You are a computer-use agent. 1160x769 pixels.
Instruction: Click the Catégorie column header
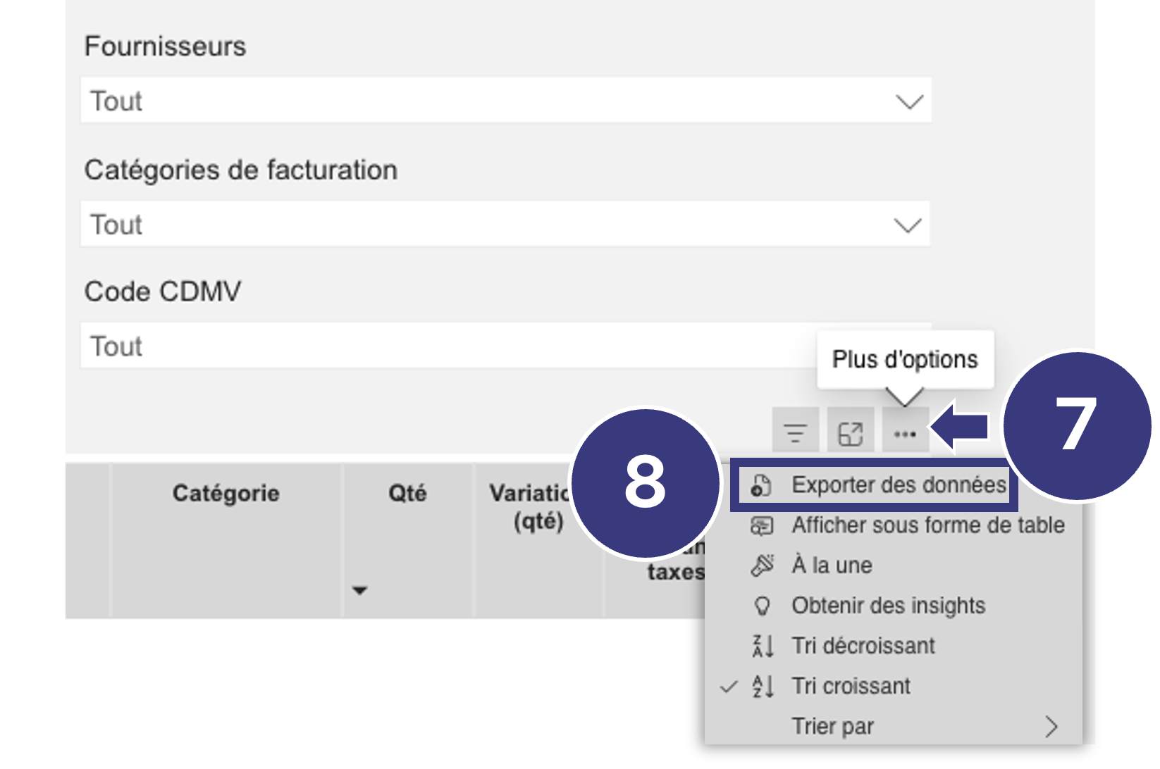226,494
